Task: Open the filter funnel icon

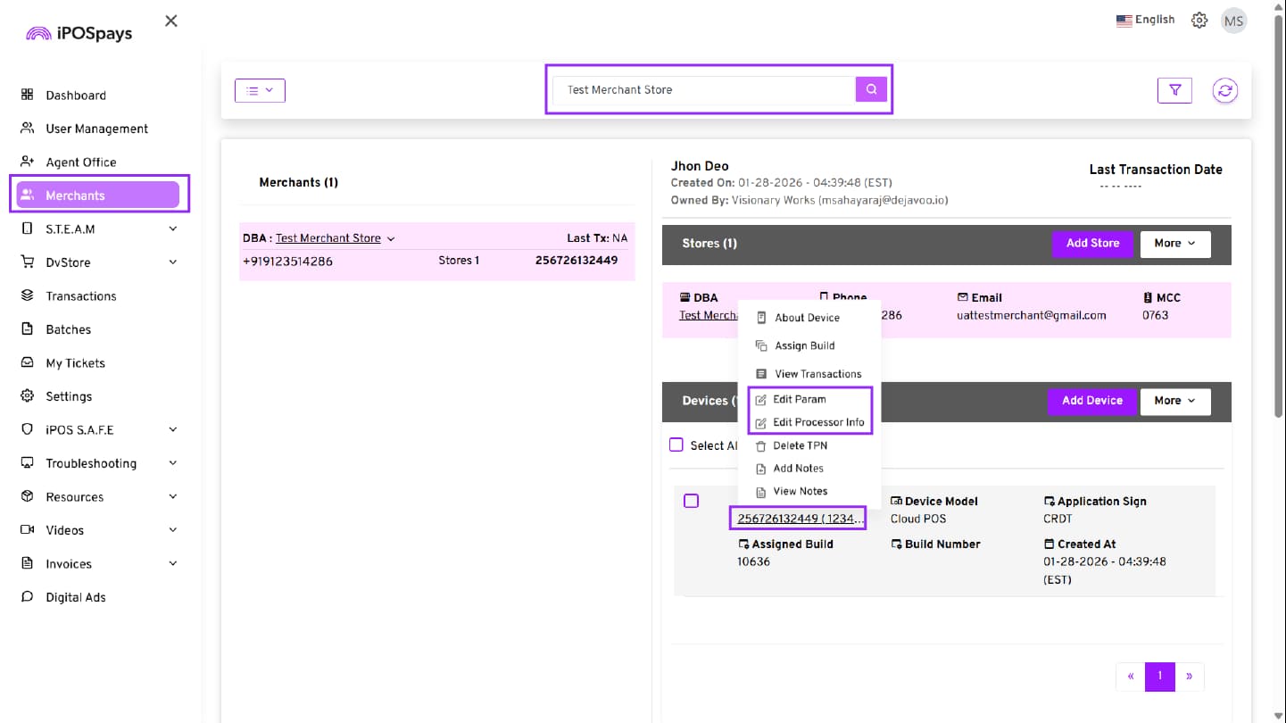Action: [1174, 90]
